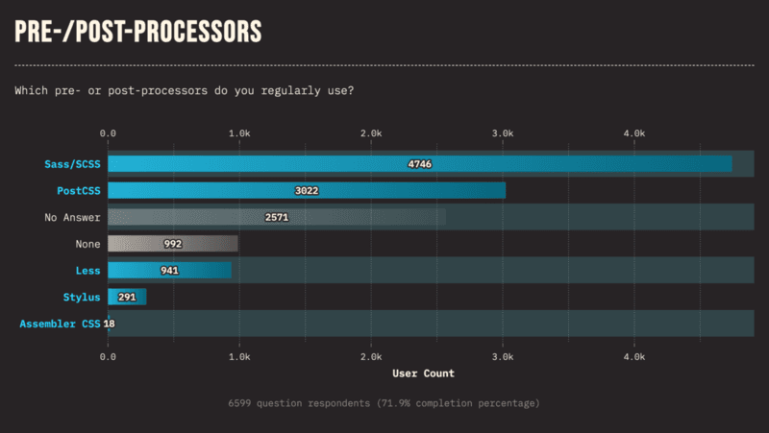Select the No Answer bar showing 2571
The width and height of the screenshot is (769, 433).
click(x=277, y=217)
